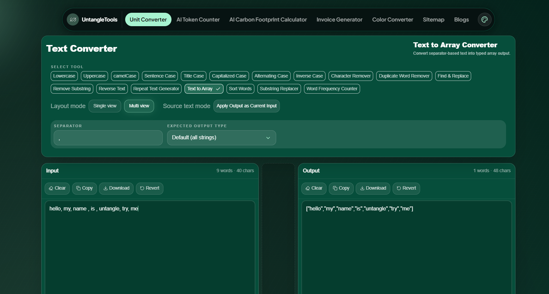Click the Text to Array Converter title
Viewport: 549px width, 294px height.
coord(455,45)
